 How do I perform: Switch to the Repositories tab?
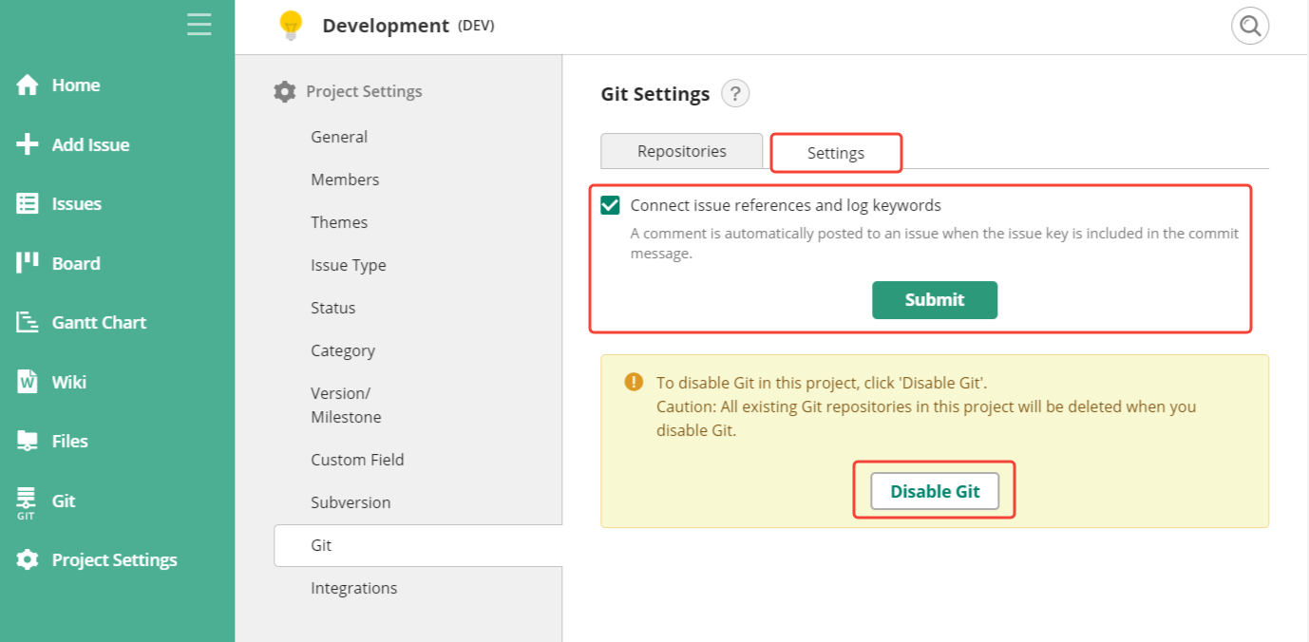tap(681, 151)
